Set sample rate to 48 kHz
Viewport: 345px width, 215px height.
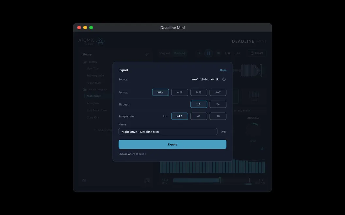[199, 116]
